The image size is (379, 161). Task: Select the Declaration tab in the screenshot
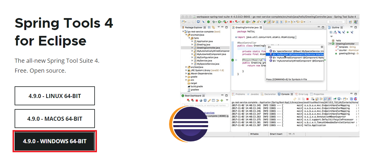(x=268, y=94)
